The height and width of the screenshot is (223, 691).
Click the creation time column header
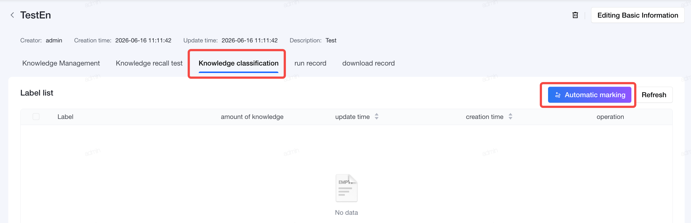coord(485,117)
